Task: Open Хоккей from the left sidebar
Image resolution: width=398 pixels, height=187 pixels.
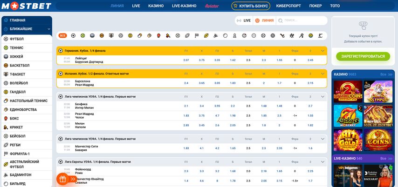Action: coord(16,56)
